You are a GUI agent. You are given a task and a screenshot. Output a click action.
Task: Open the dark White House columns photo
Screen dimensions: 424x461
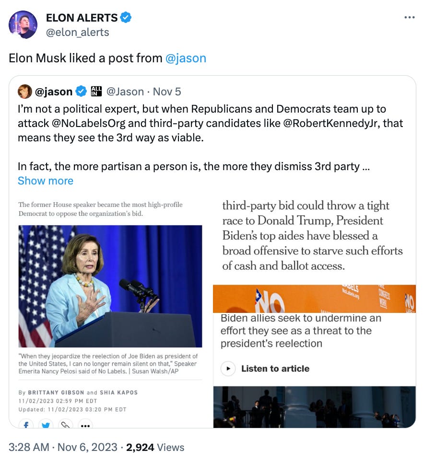[314, 407]
